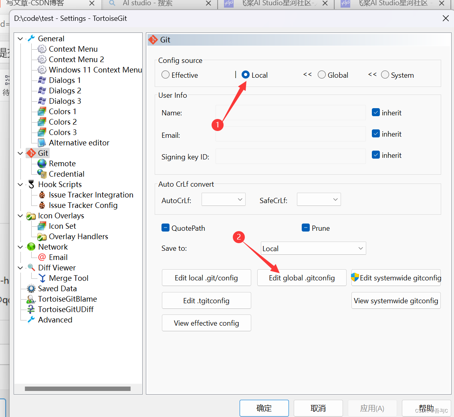Click the Colors 1 icon
The width and height of the screenshot is (454, 417).
pos(42,111)
